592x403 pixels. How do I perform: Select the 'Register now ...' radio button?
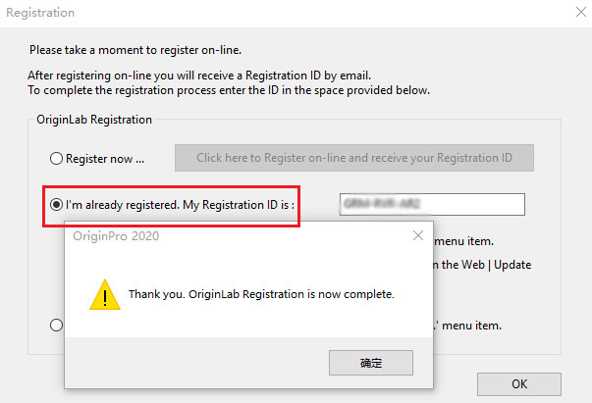(x=56, y=158)
